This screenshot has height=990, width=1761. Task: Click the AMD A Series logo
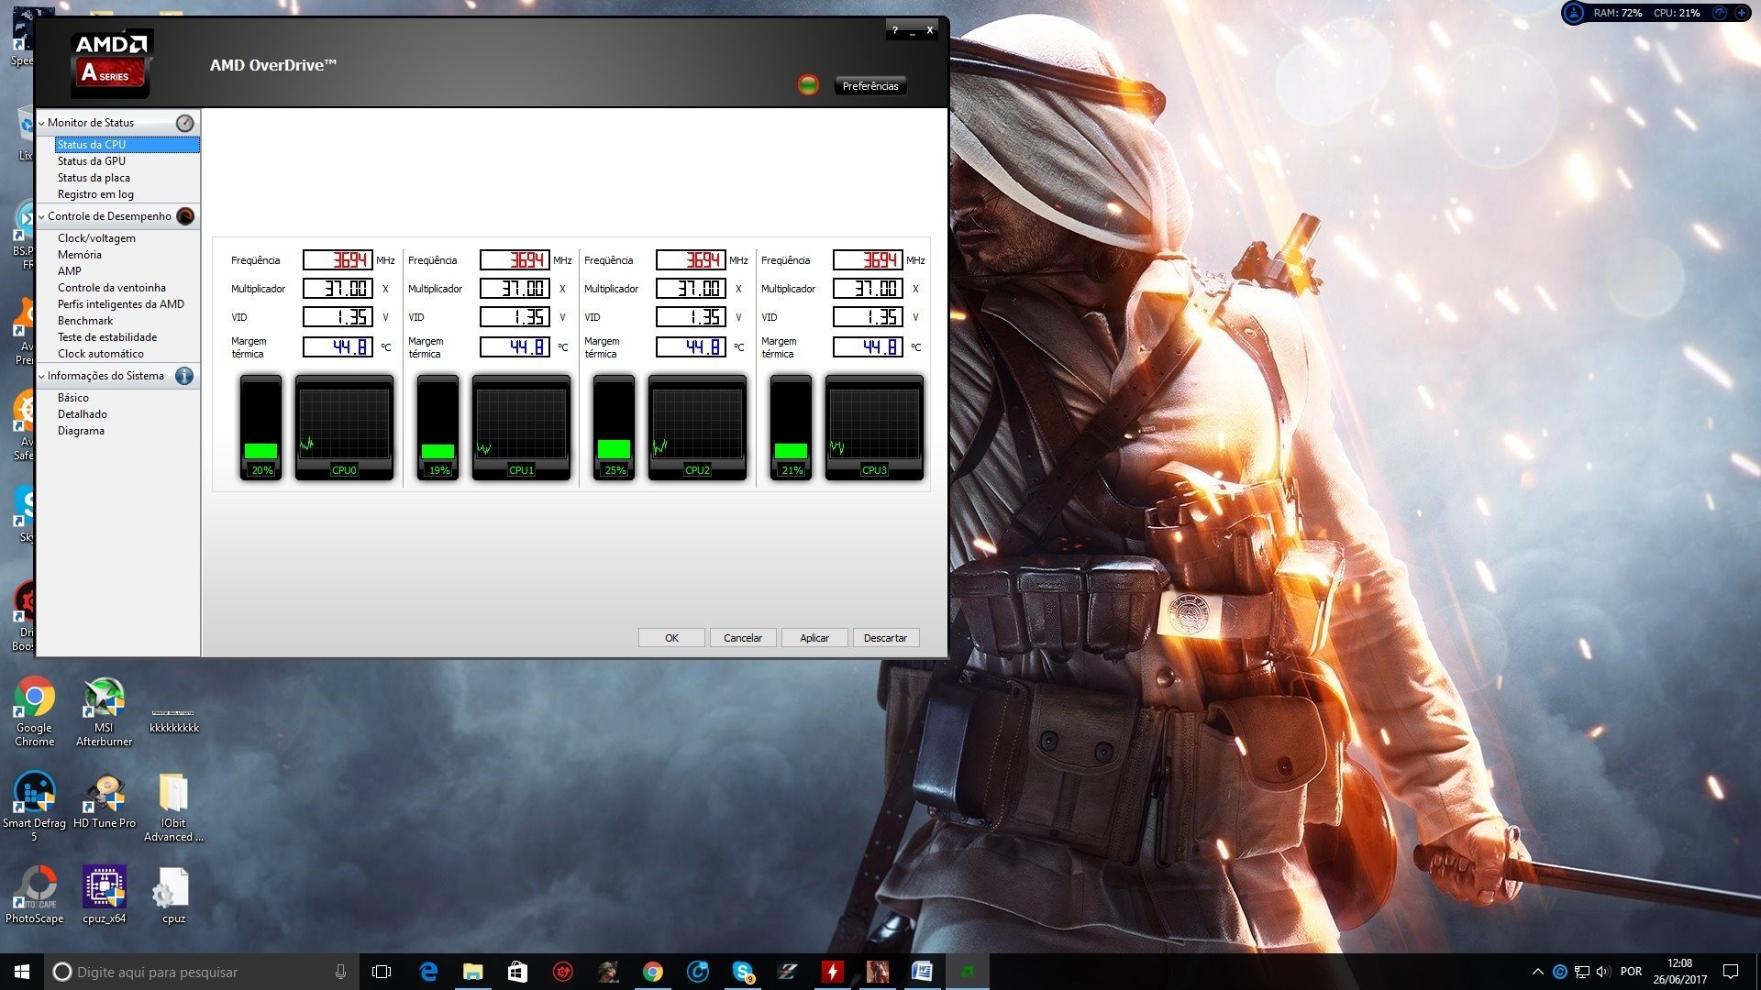[x=112, y=64]
